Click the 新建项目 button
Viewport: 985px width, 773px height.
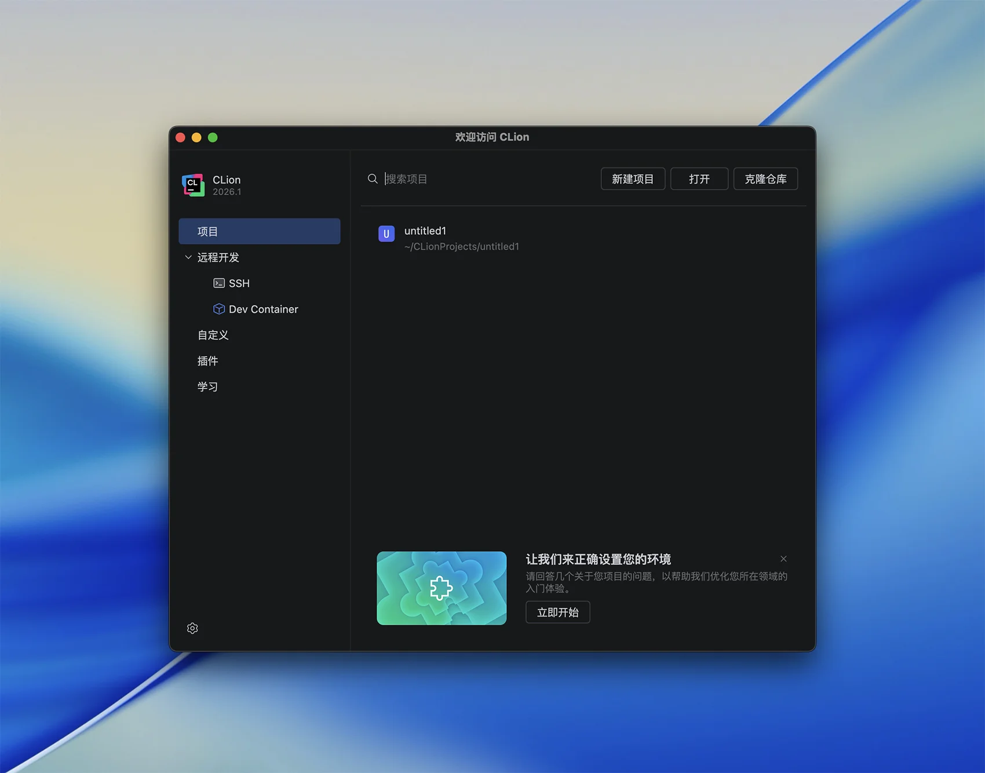[x=633, y=179]
